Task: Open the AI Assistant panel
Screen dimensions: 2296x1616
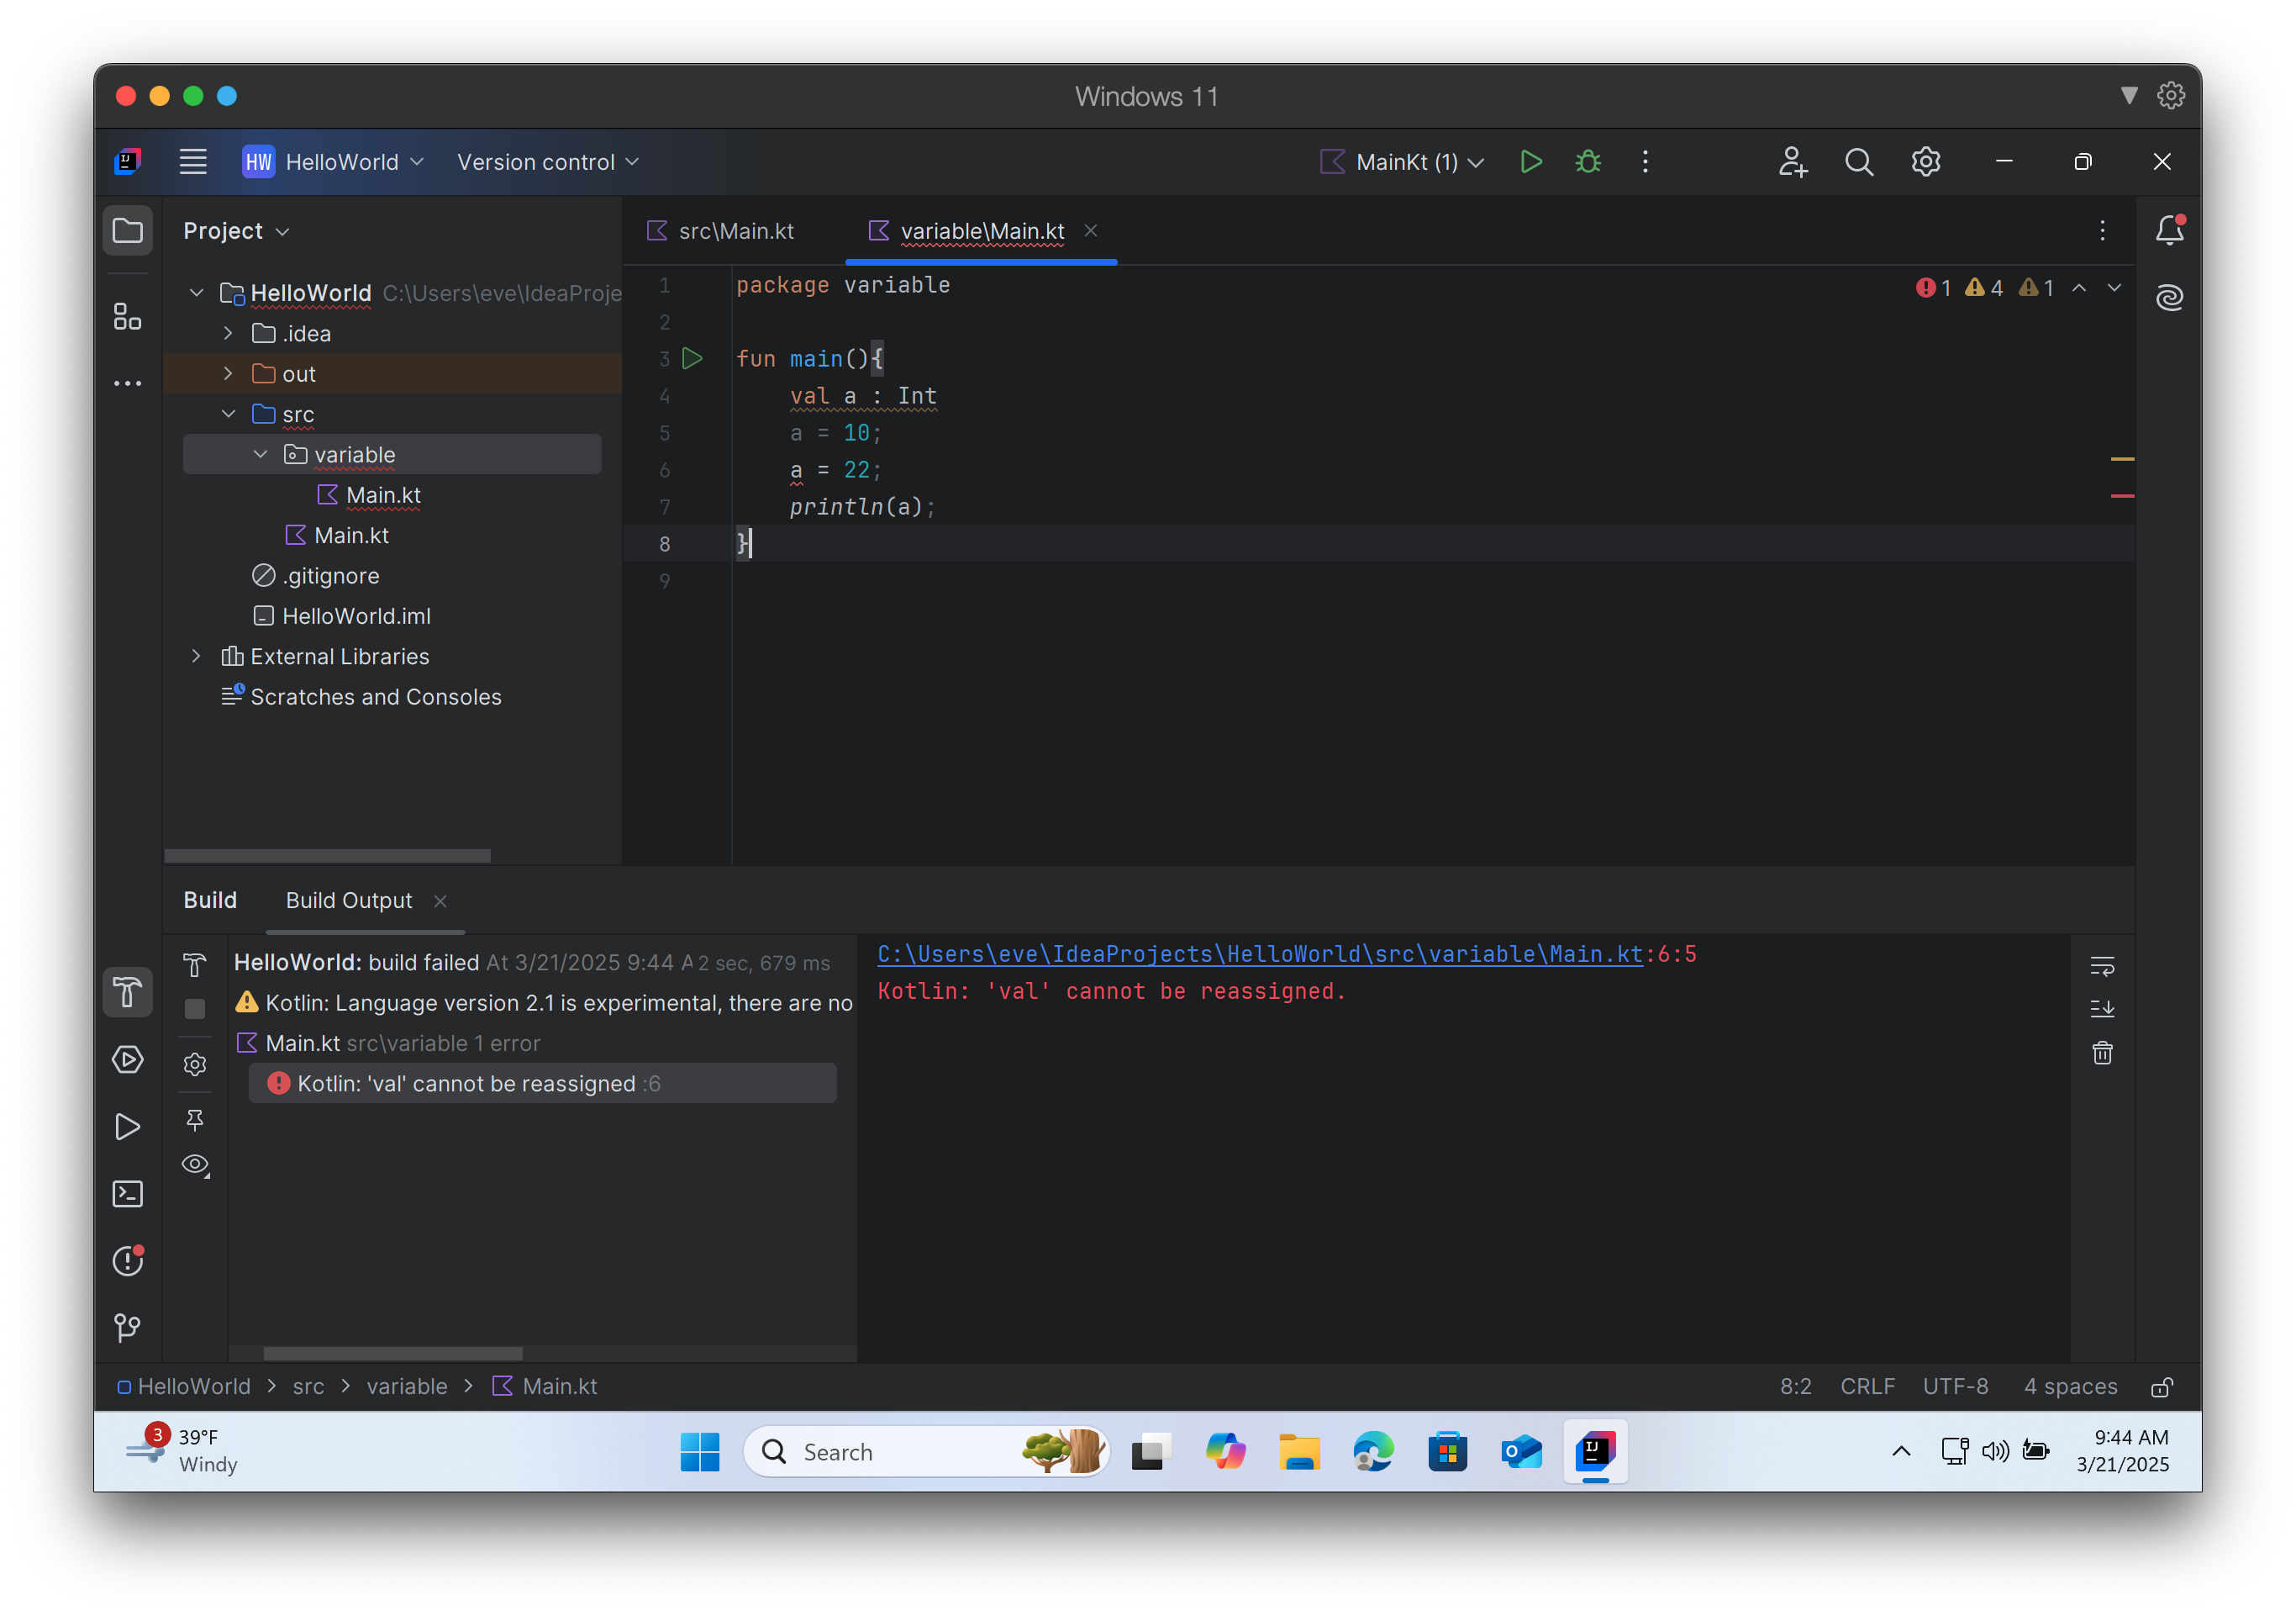Action: click(2170, 296)
